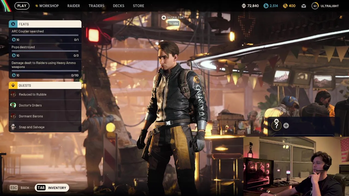Viewport: 349px width, 196px height.
Task: Click the QUESTS header diamond icon
Action: coord(13,85)
